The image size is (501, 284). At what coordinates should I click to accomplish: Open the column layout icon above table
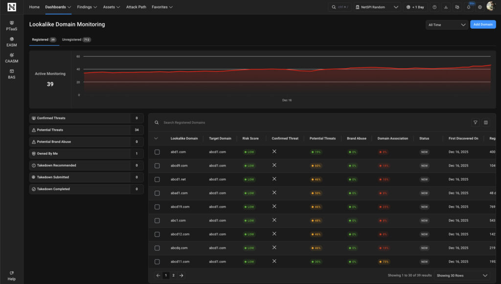point(486,122)
